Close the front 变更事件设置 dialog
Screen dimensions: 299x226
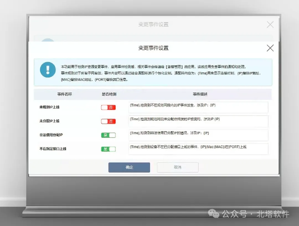click(x=270, y=48)
